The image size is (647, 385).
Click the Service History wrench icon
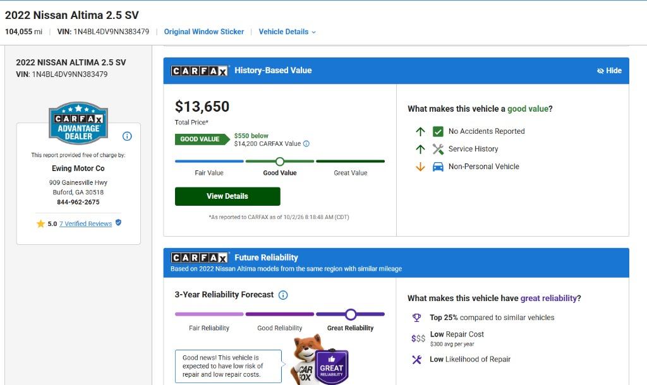[x=438, y=149]
